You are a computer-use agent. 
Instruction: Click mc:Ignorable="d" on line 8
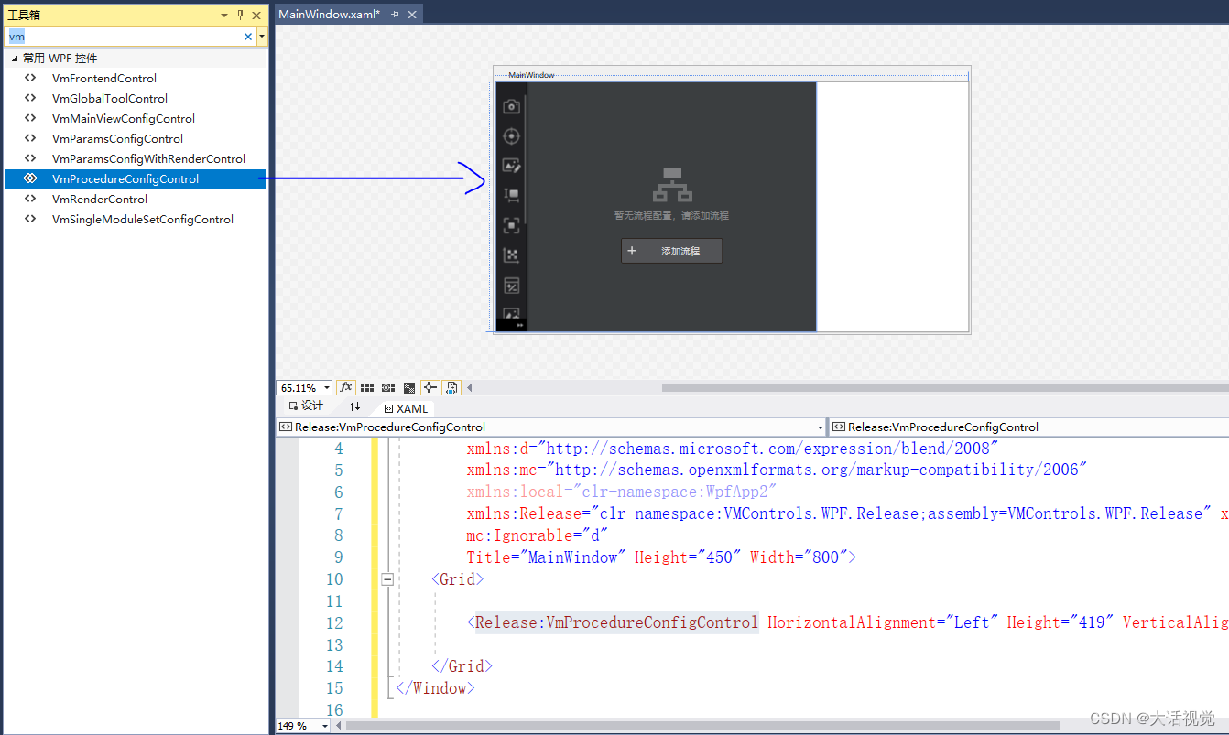[x=538, y=535]
